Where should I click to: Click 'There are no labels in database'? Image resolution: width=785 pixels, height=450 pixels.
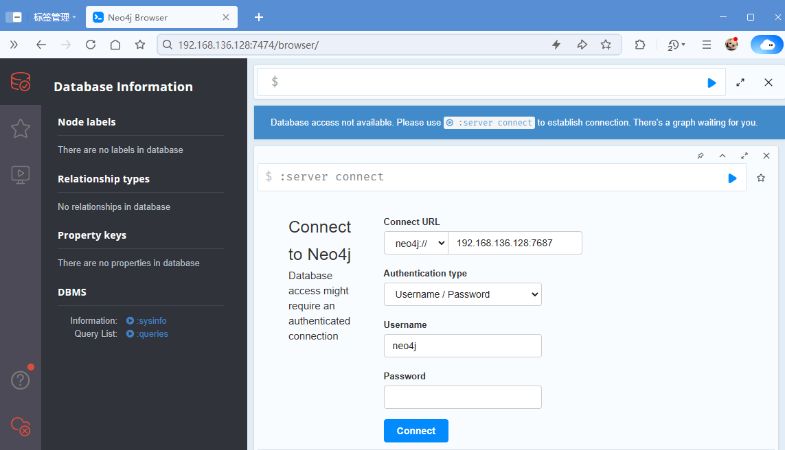(120, 150)
